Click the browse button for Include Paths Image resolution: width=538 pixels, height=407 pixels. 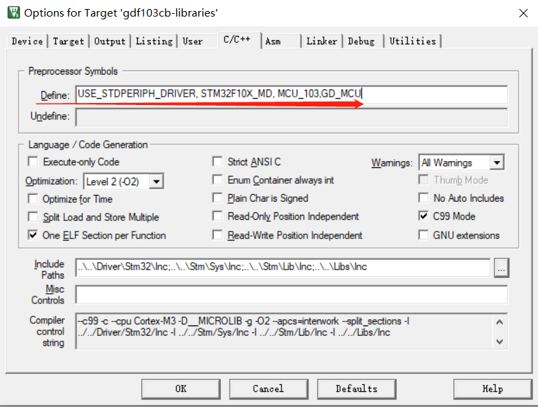501,267
